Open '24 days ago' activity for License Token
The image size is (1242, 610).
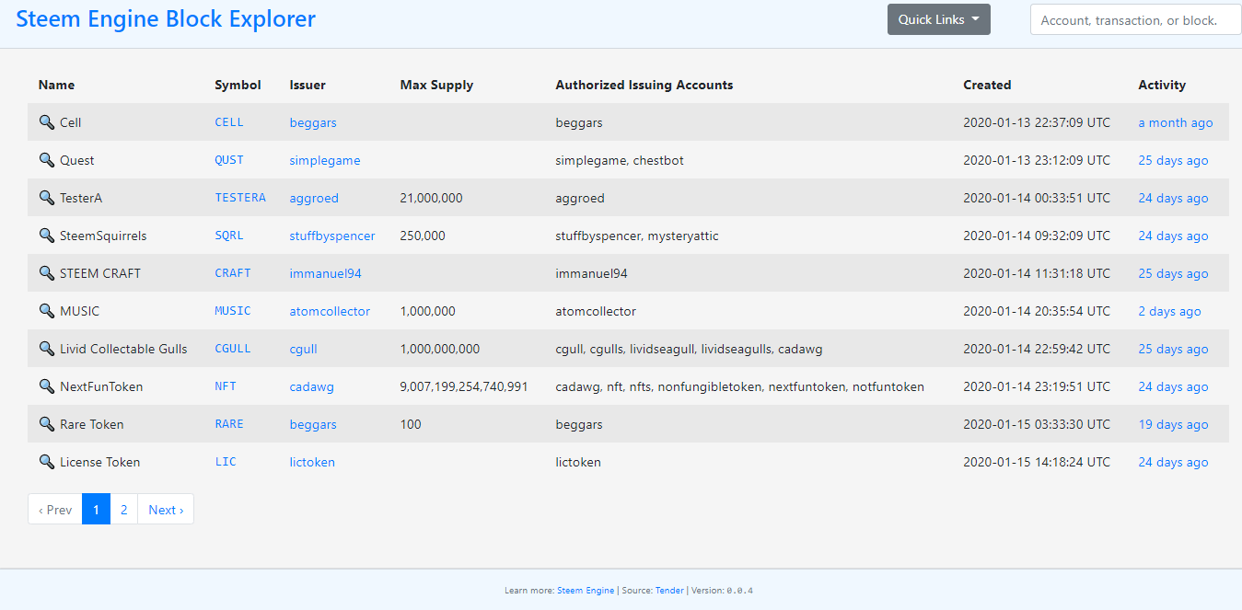coord(1173,462)
